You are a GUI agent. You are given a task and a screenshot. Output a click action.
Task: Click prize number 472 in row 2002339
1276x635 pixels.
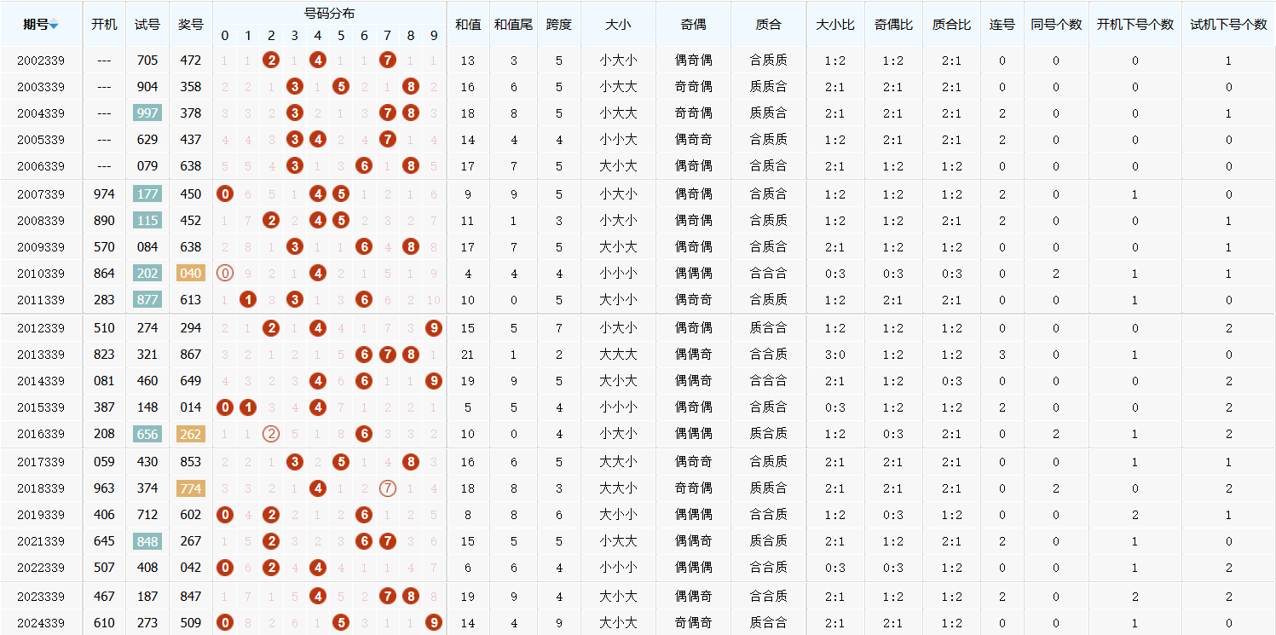[190, 61]
